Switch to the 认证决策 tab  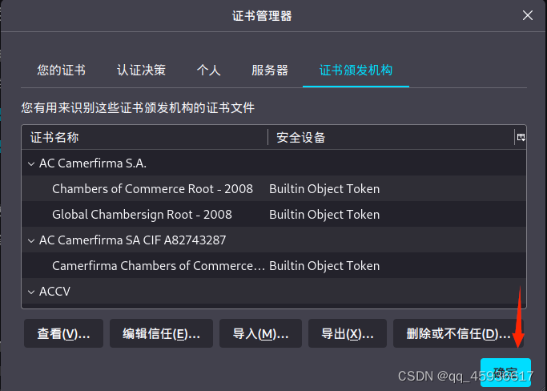click(x=141, y=71)
